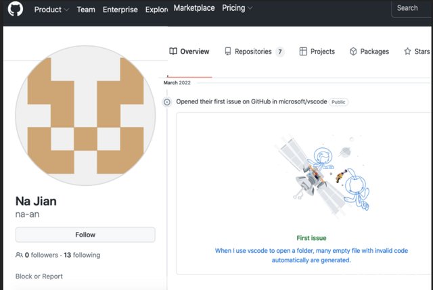Switch to the Overview tab

(189, 51)
